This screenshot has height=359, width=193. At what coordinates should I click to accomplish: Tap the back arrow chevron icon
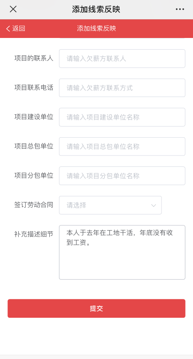coord(8,29)
